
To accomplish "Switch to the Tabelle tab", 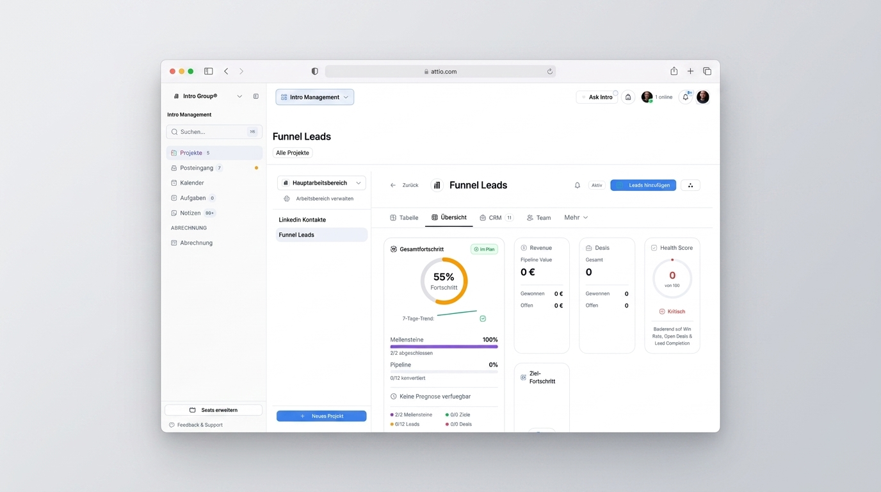I will pyautogui.click(x=404, y=218).
